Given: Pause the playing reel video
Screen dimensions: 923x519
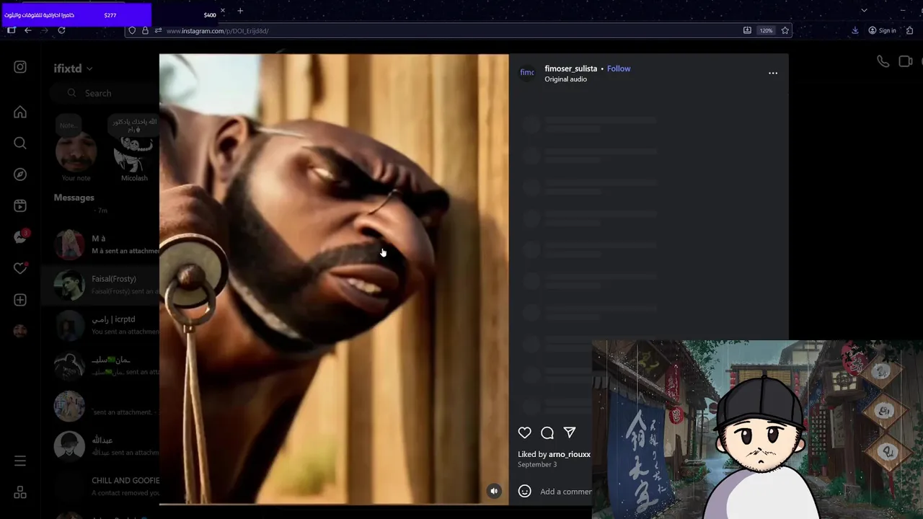Looking at the screenshot, I should [x=334, y=278].
